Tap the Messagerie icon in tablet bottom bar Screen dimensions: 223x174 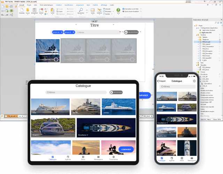pyautogui.click(x=99, y=158)
